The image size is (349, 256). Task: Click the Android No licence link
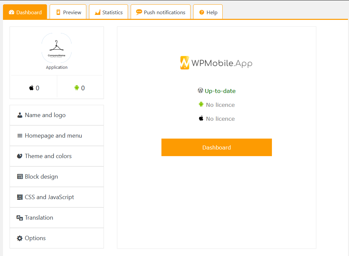(x=220, y=105)
